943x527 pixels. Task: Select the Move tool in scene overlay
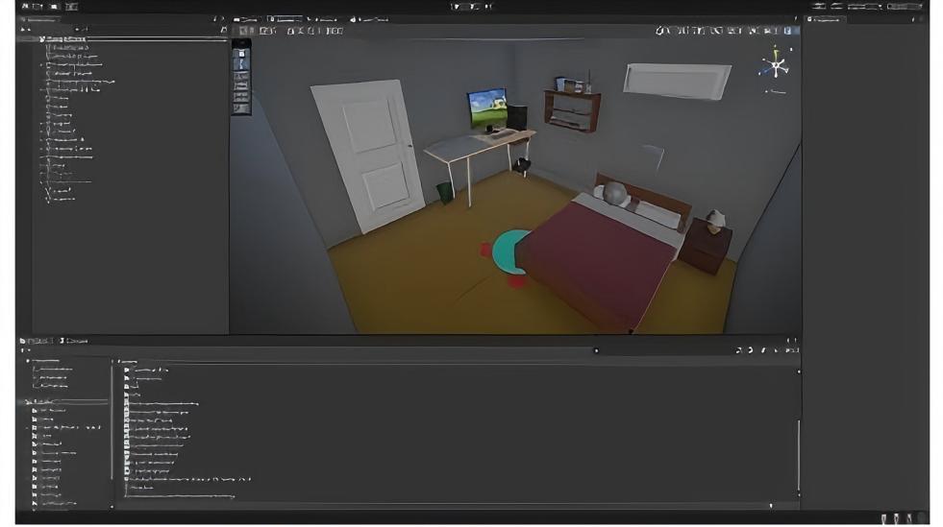click(241, 64)
